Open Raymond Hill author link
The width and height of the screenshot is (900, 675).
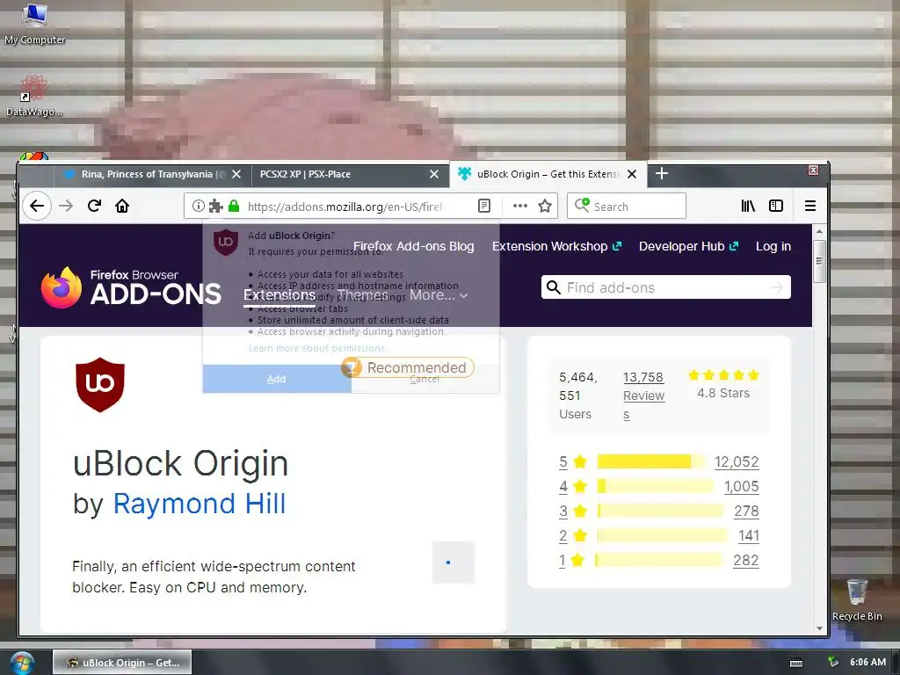pos(200,504)
